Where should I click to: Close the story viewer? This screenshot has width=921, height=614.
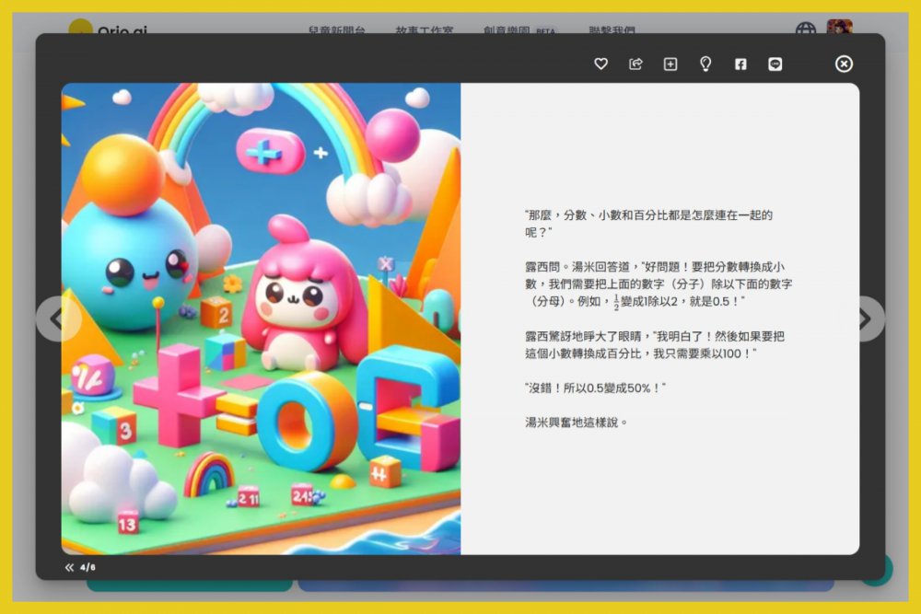coord(844,64)
